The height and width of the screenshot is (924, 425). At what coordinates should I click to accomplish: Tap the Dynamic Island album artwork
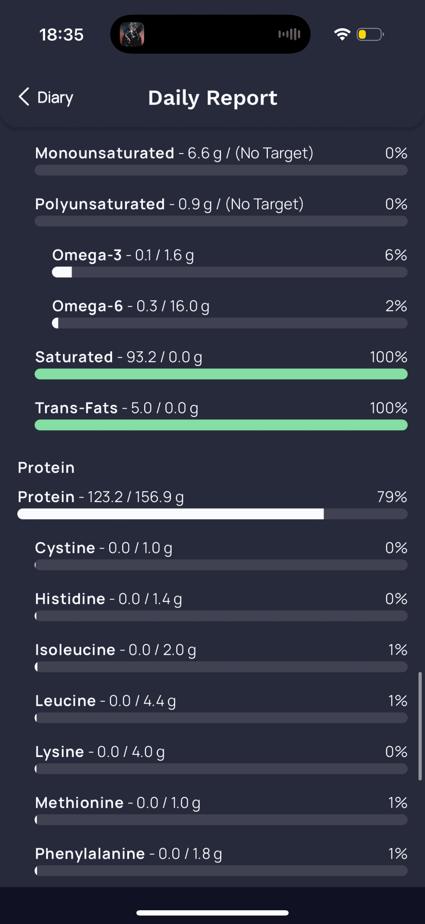coord(132,35)
